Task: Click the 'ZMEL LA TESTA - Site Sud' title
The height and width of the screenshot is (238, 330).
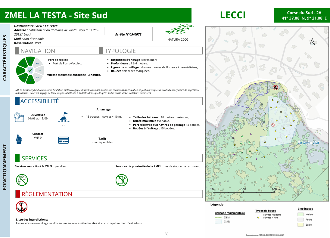Action: tap(56, 15)
